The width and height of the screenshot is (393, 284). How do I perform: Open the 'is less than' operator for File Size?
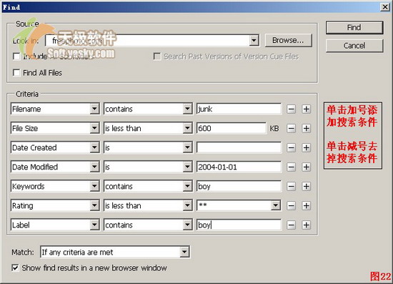187,128
